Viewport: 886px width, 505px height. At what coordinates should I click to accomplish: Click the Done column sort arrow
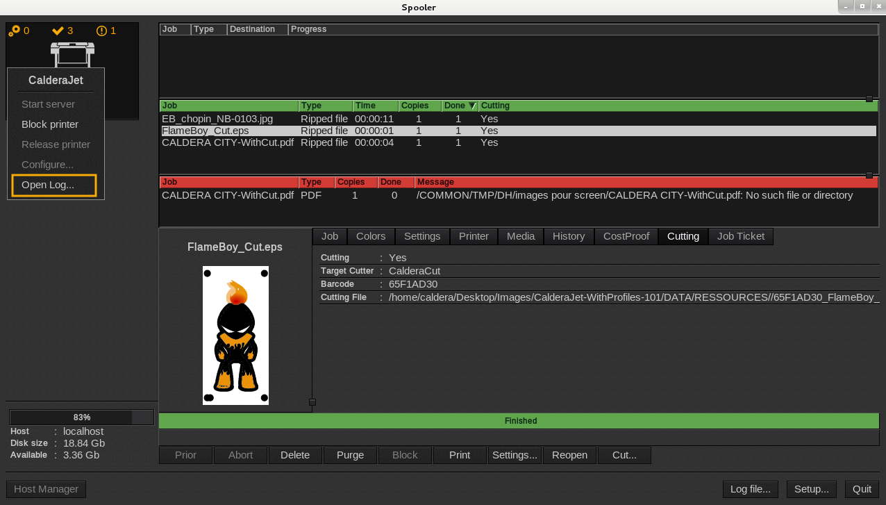(472, 106)
